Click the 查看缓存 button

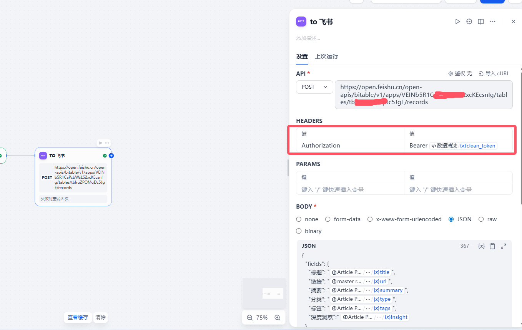tap(78, 317)
